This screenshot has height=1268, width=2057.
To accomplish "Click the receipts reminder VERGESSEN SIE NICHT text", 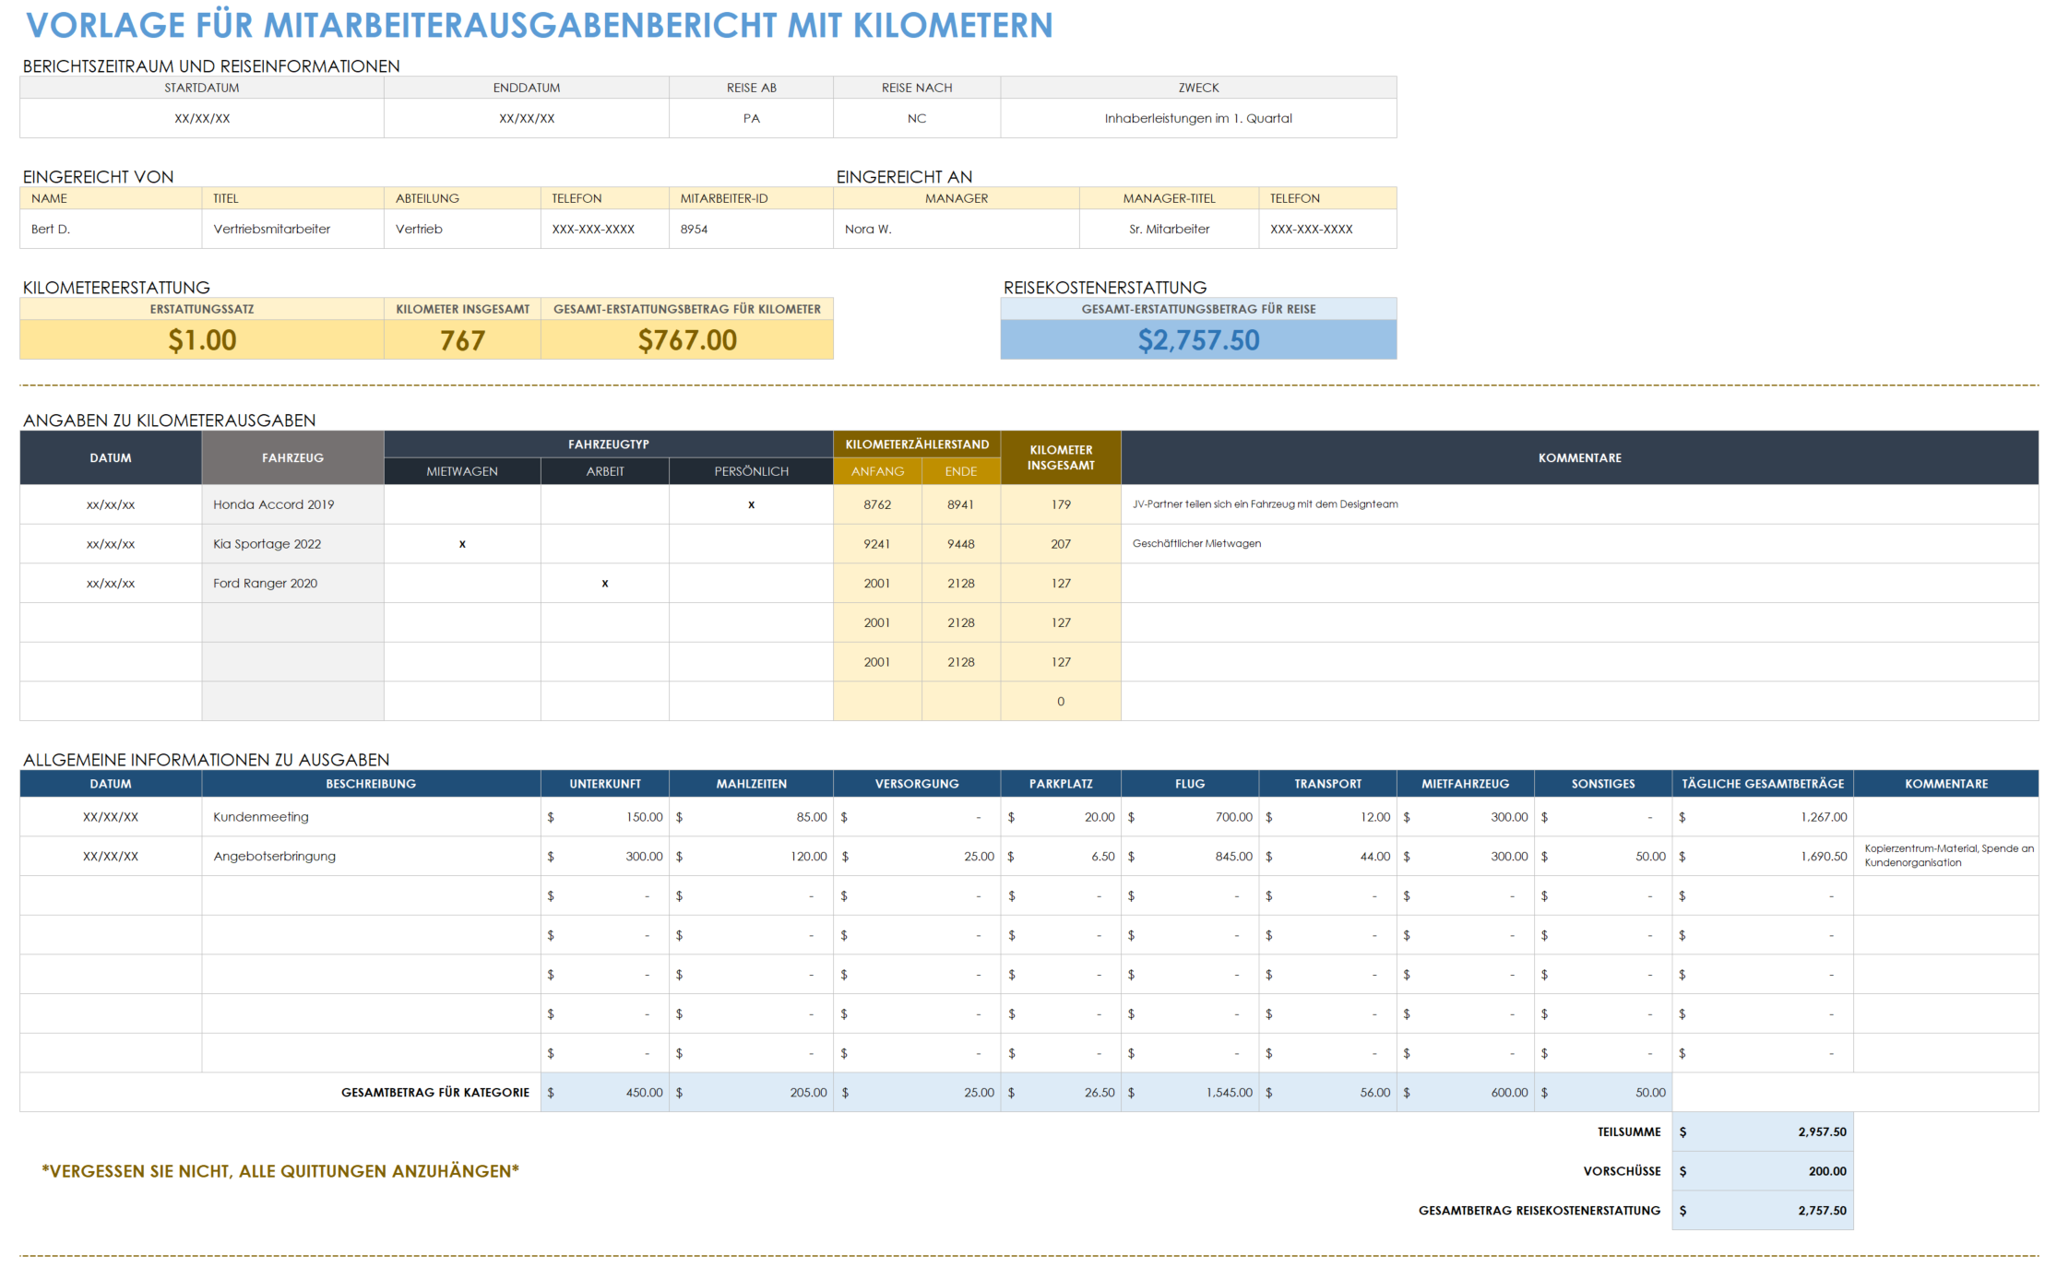I will 280,1171.
